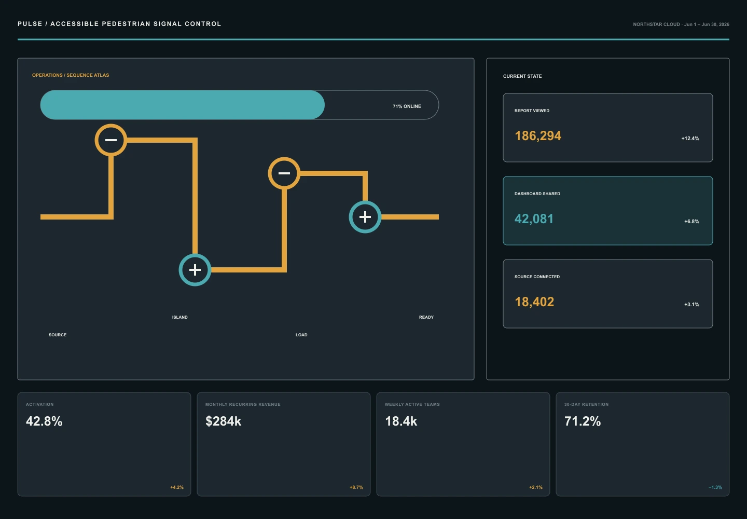The image size is (747, 519).
Task: Click the "42.8%" activation value
Action: (44, 421)
